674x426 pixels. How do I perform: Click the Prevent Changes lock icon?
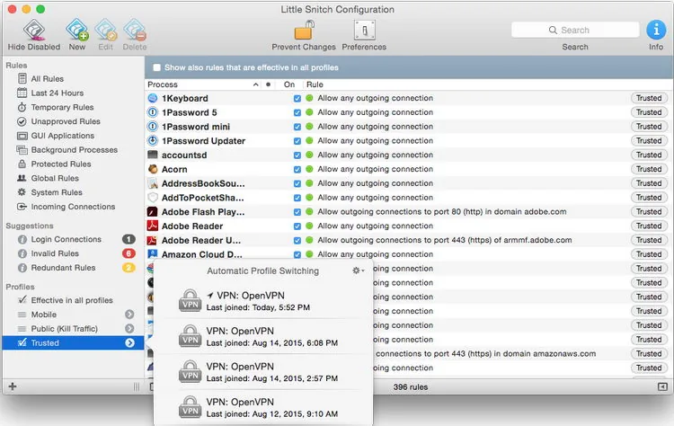coord(304,31)
